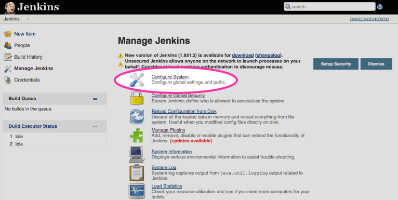Dismiss the security warning
The width and height of the screenshot is (398, 200).
point(376,64)
